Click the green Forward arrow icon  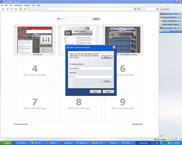(12, 9)
